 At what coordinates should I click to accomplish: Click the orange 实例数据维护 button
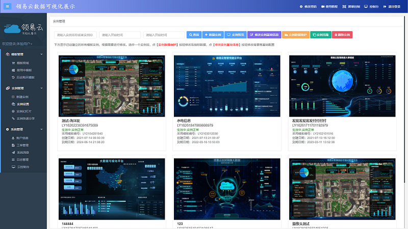coord(296,35)
